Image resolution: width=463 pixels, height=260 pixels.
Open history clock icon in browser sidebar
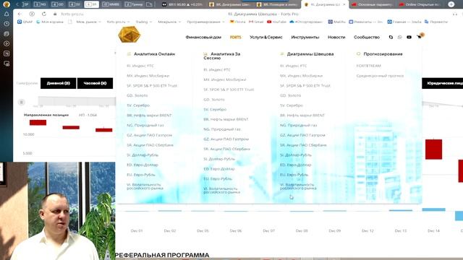pyautogui.click(x=7, y=24)
